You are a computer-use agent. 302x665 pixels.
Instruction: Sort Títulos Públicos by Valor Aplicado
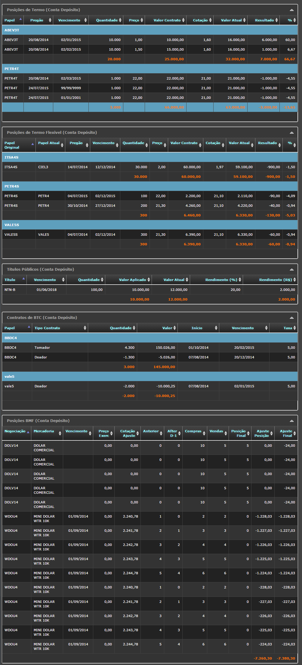(128, 280)
